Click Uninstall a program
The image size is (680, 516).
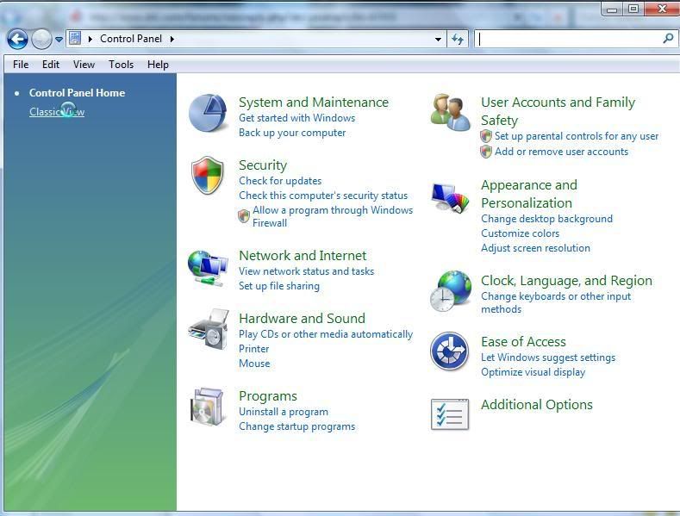pos(284,412)
